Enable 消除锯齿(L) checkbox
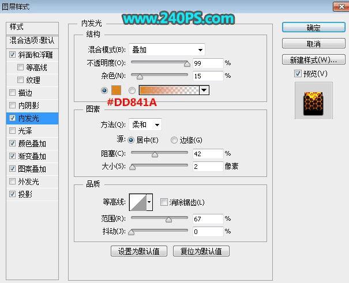The width and height of the screenshot is (349, 283). coord(164,202)
